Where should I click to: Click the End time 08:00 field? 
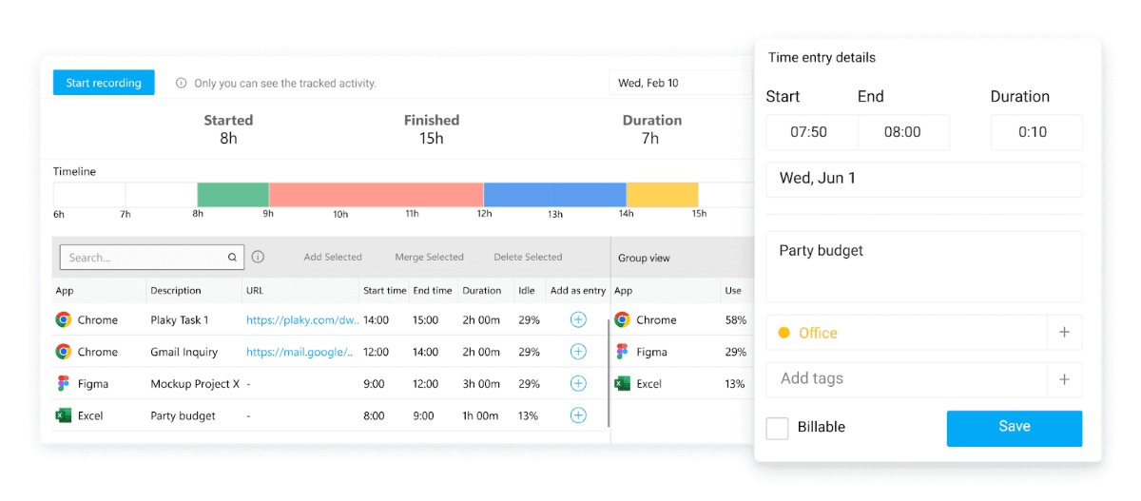click(903, 132)
